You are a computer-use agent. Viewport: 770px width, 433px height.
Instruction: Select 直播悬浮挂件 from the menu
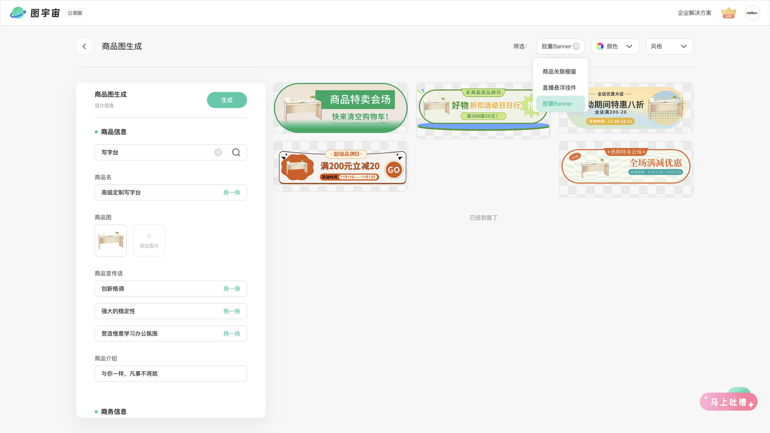click(560, 88)
